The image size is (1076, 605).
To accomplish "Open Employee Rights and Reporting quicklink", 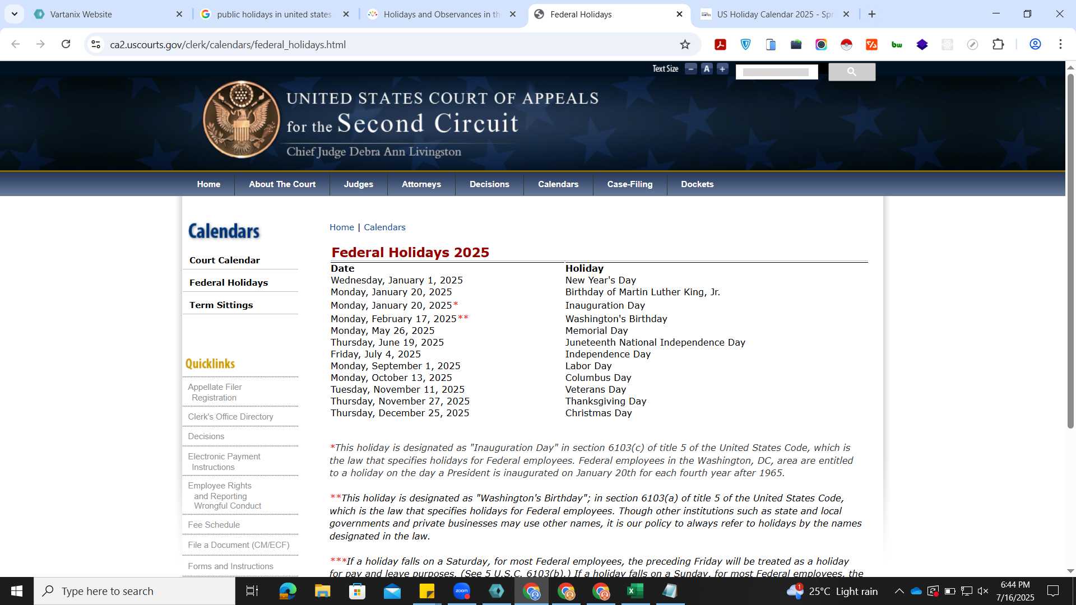I will 225,496.
